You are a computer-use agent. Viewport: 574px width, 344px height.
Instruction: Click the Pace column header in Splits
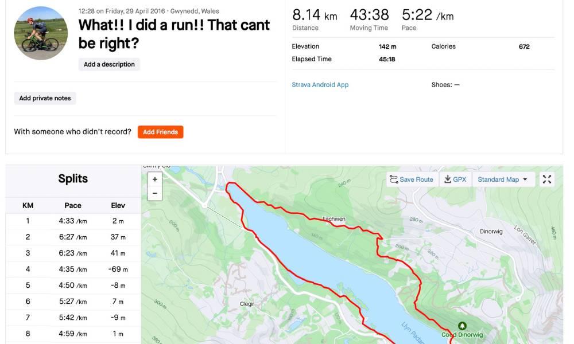click(x=72, y=205)
